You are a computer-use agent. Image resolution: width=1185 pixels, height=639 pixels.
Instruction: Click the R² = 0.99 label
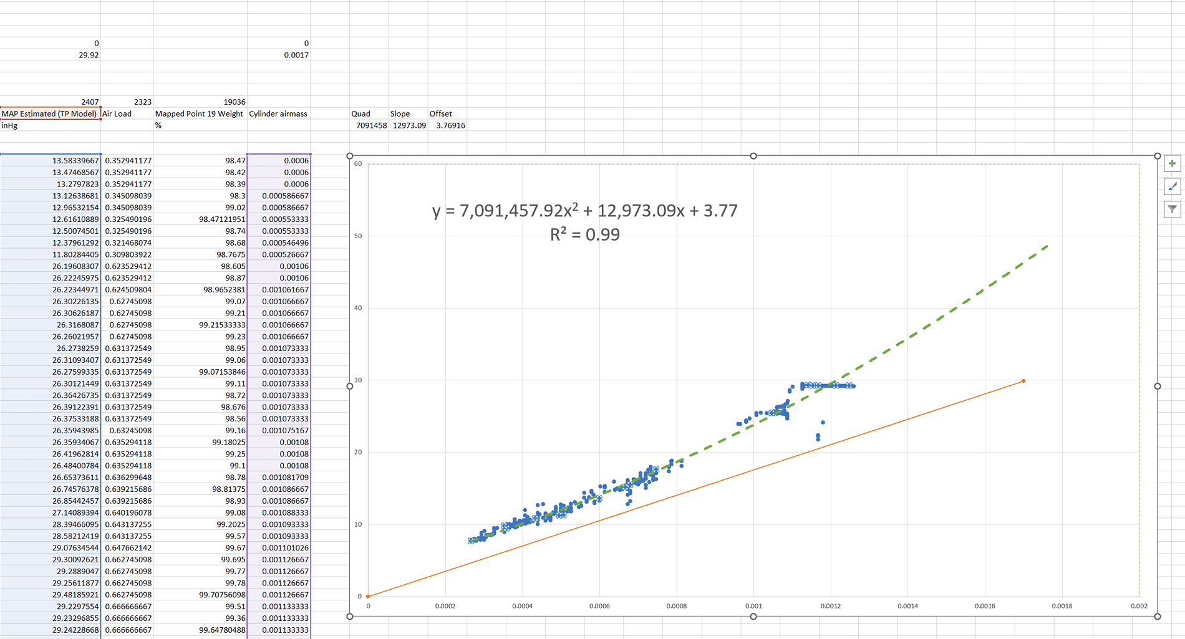pyautogui.click(x=585, y=234)
